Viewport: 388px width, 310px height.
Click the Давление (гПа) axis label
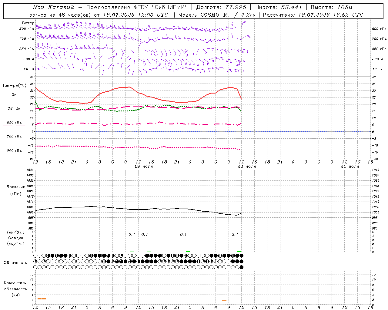(16, 190)
